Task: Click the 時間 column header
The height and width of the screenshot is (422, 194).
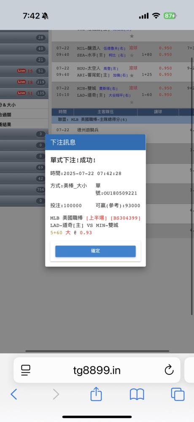Action: (x=62, y=112)
